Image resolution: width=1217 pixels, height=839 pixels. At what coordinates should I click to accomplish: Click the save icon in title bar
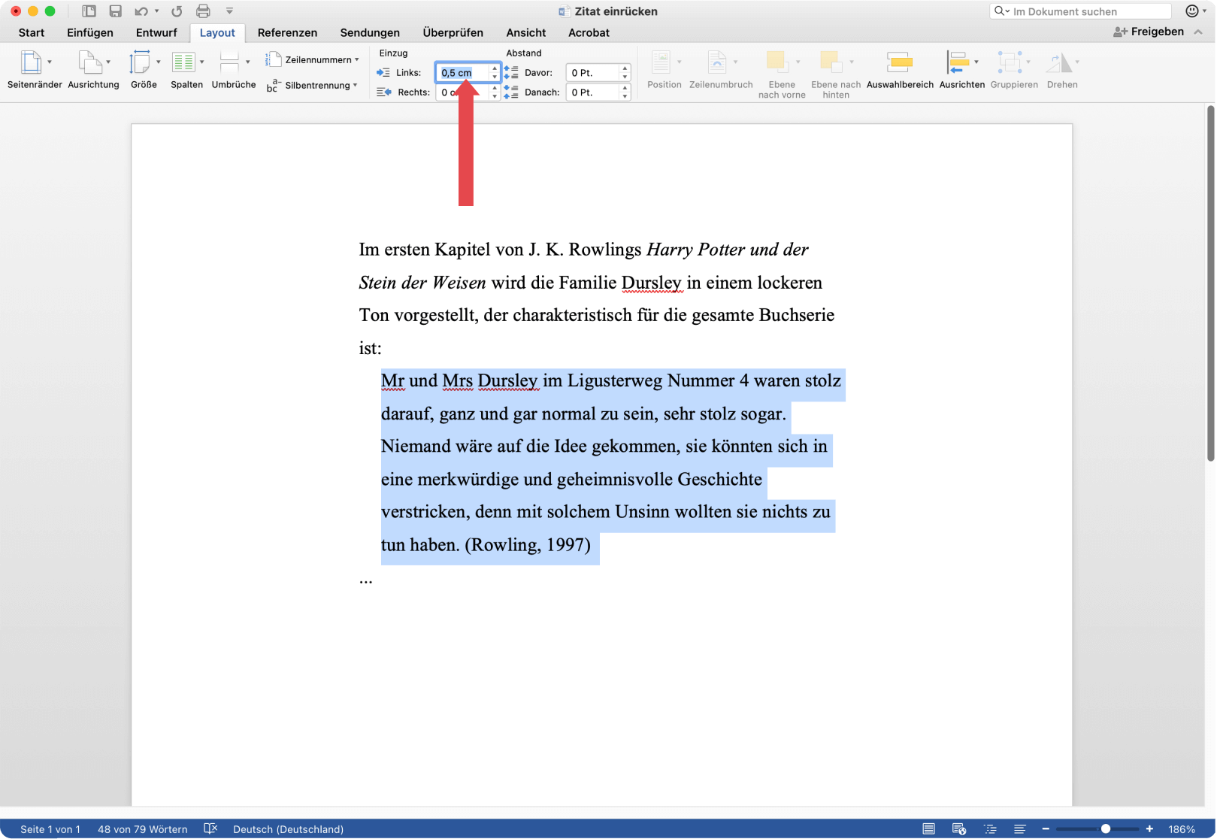[x=115, y=11]
